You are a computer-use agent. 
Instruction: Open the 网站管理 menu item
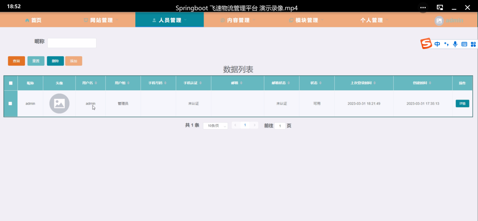tap(101, 20)
